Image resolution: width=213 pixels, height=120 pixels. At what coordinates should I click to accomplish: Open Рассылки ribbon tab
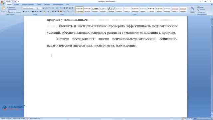47,4
